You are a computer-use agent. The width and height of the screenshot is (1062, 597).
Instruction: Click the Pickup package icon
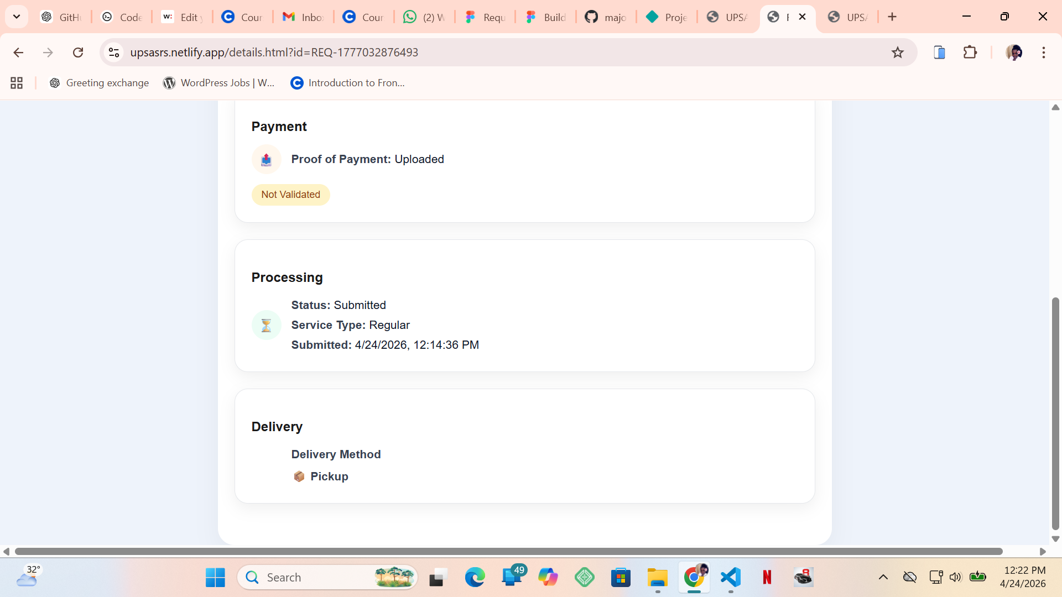[299, 476]
